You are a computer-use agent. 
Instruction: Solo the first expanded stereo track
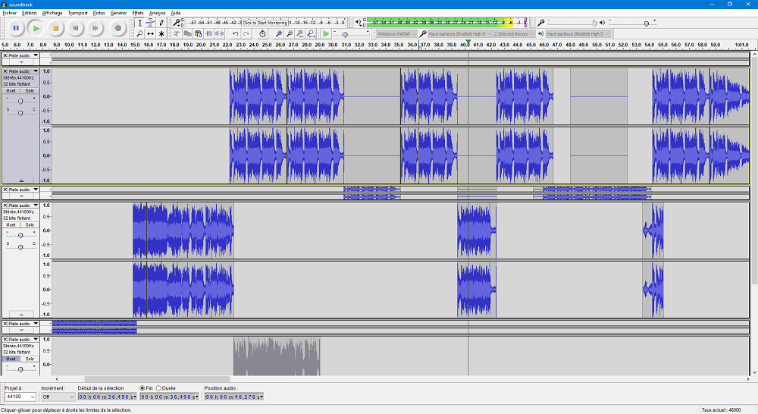click(30, 91)
